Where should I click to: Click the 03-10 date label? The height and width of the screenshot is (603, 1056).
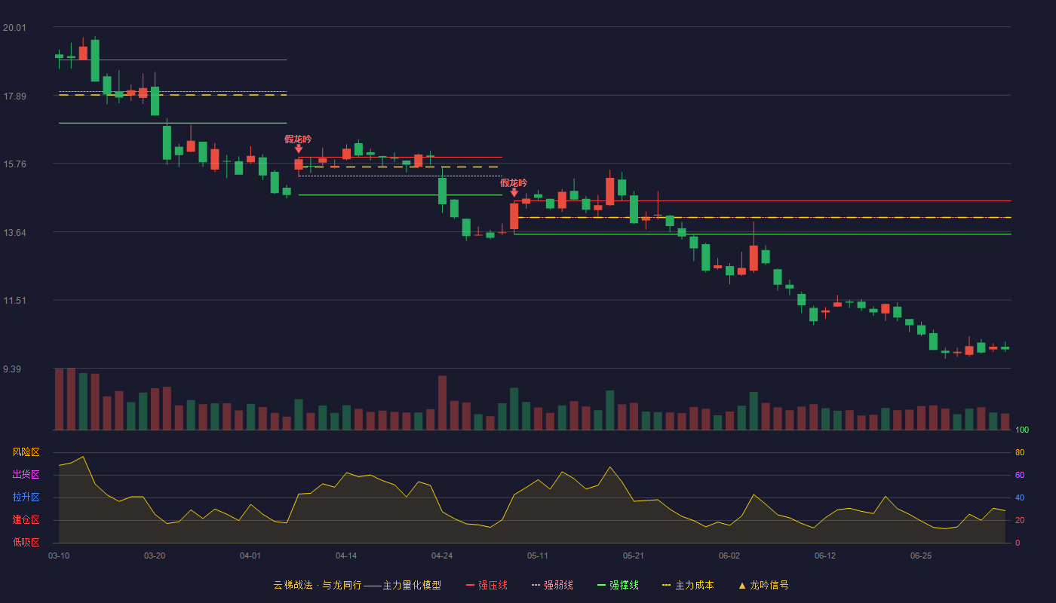(59, 556)
